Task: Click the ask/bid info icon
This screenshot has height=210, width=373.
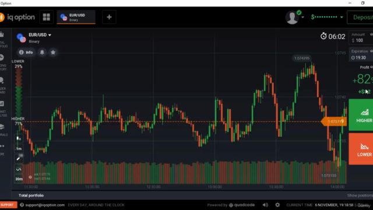Action: 30,177
